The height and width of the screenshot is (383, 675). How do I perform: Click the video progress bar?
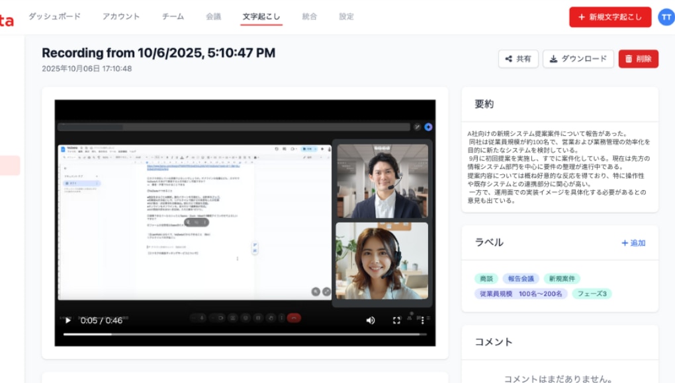point(245,334)
